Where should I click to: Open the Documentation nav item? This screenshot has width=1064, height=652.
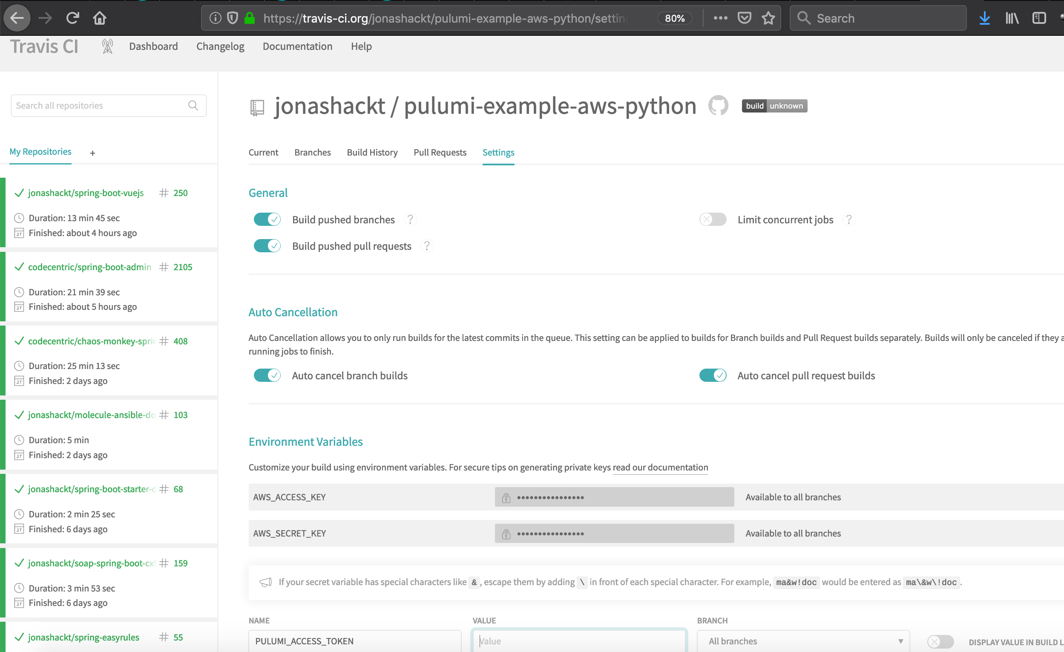(x=297, y=46)
